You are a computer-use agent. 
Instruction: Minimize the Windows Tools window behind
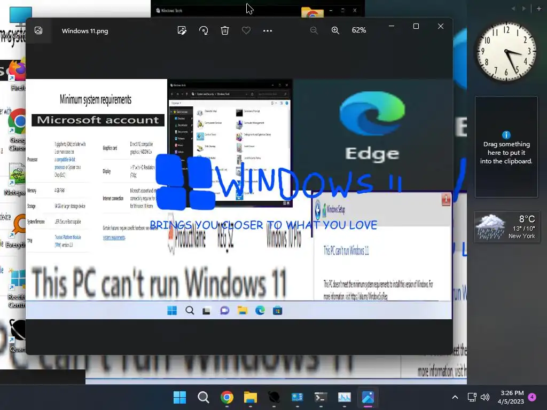pyautogui.click(x=331, y=11)
